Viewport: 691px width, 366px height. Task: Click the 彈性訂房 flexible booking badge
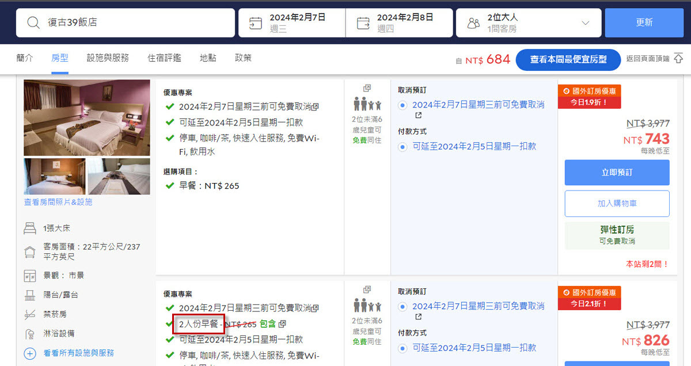point(617,235)
